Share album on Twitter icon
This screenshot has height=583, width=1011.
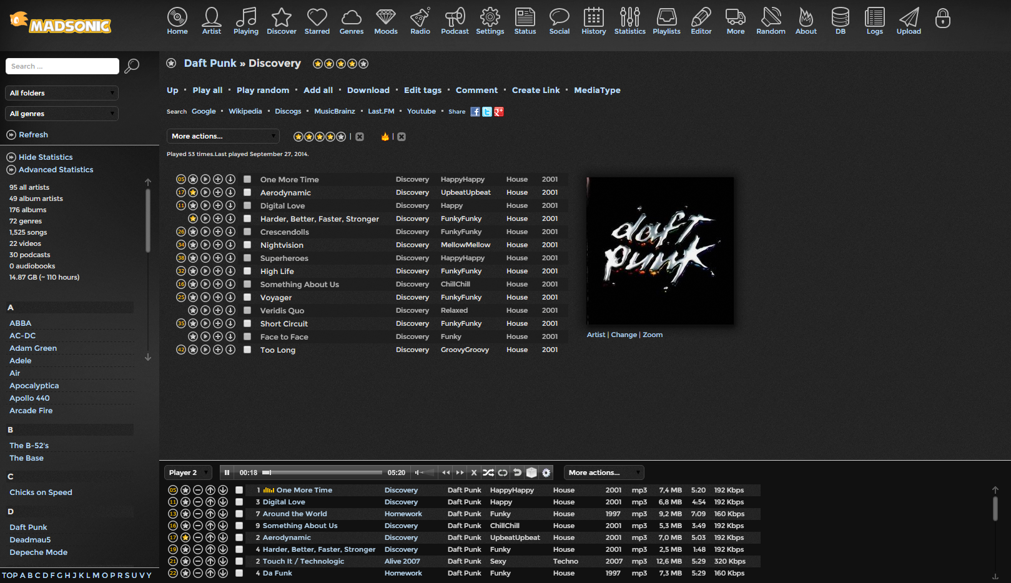[x=487, y=112]
